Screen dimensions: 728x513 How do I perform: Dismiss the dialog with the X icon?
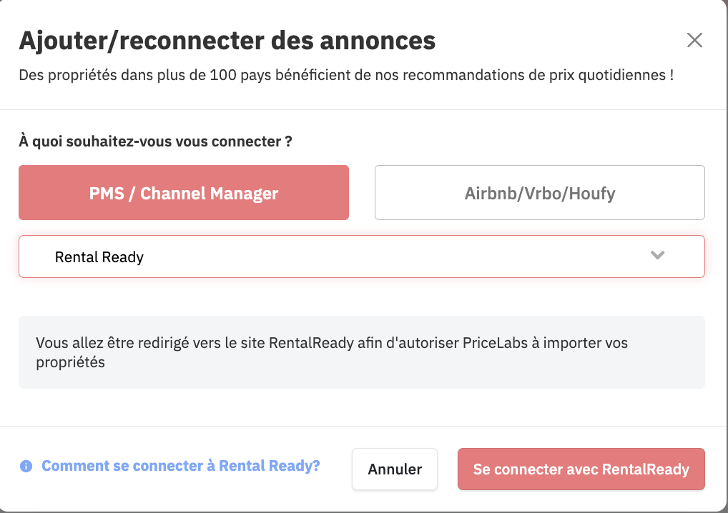point(694,40)
